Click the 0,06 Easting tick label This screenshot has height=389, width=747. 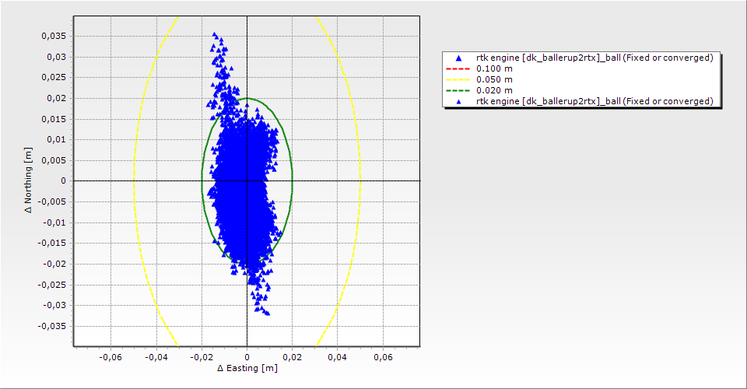[x=383, y=357]
